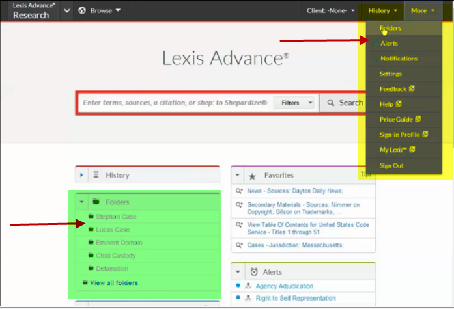Open View Table Of Contents United States Code link
This screenshot has height=309, width=454.
[x=308, y=228]
